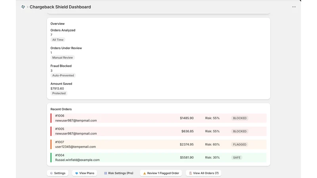
Task: Click the Manual Review badge
Action: tap(63, 57)
